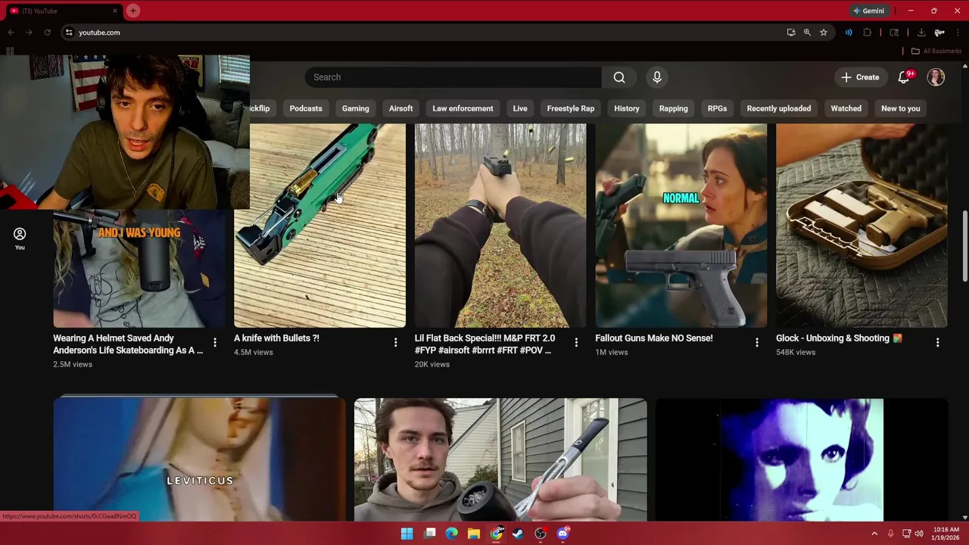Screen dimensions: 969x545
Task: Open the You page in the sidebar
Action: click(x=20, y=238)
